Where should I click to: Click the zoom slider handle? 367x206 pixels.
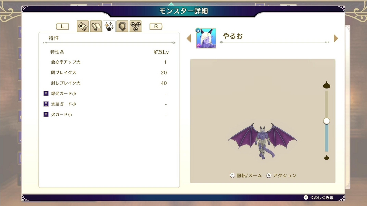pos(327,121)
